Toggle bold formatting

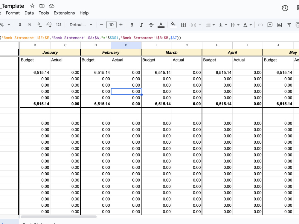[x=132, y=25]
